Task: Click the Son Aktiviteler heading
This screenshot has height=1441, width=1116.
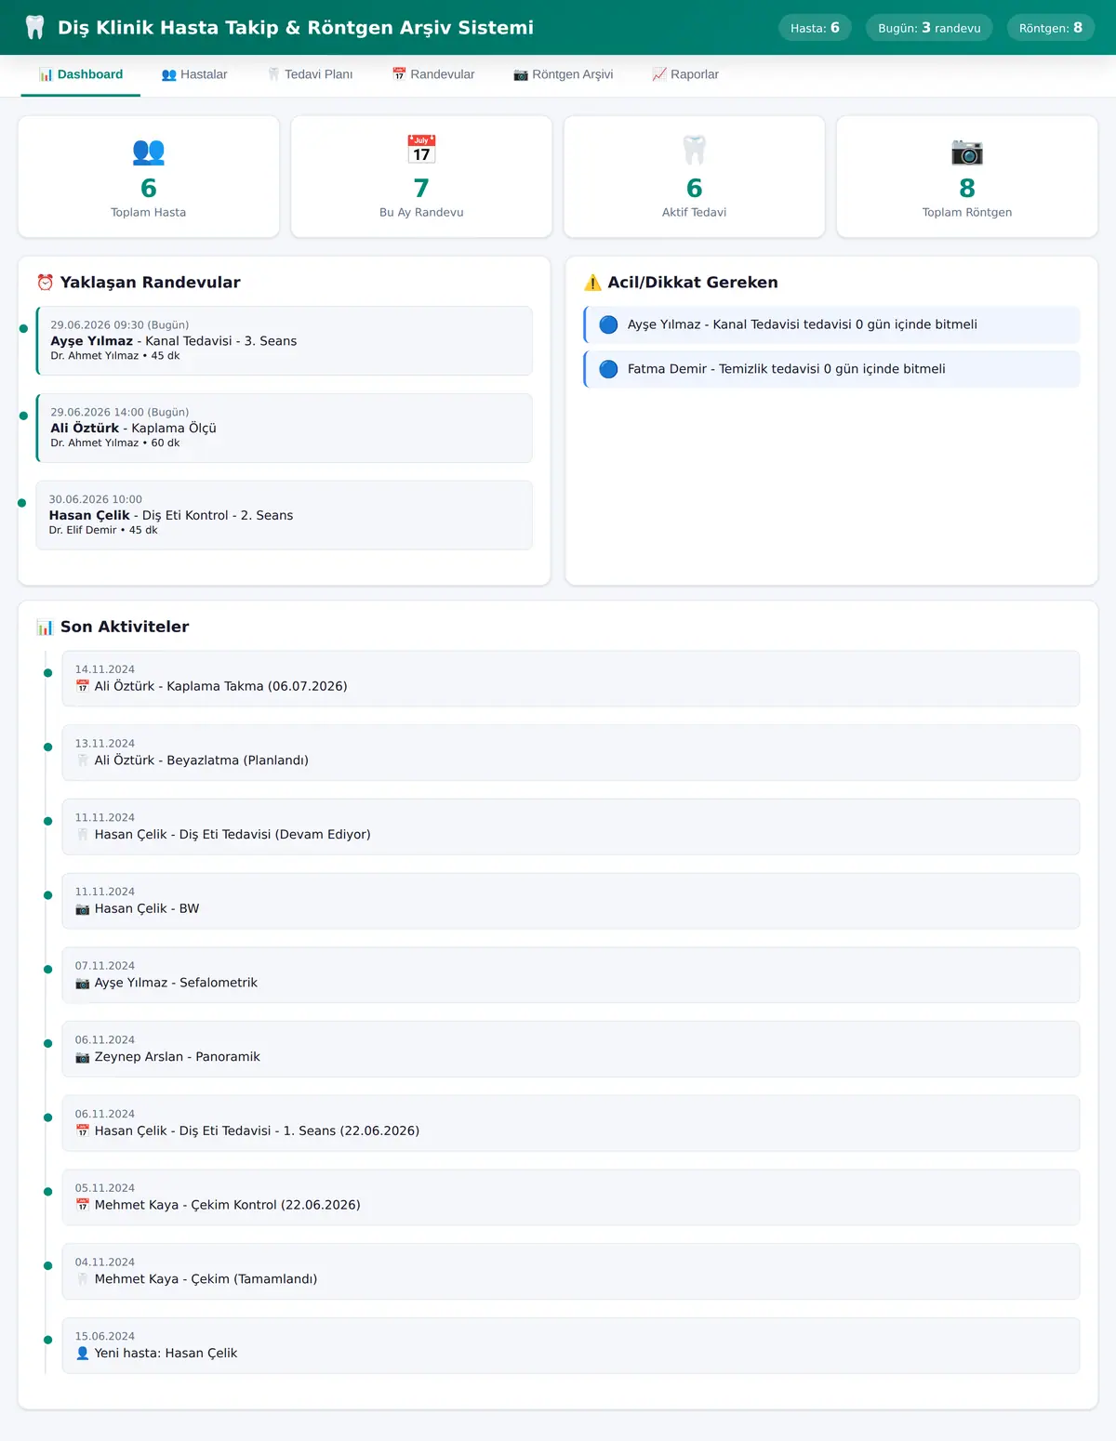Action: (x=125, y=628)
